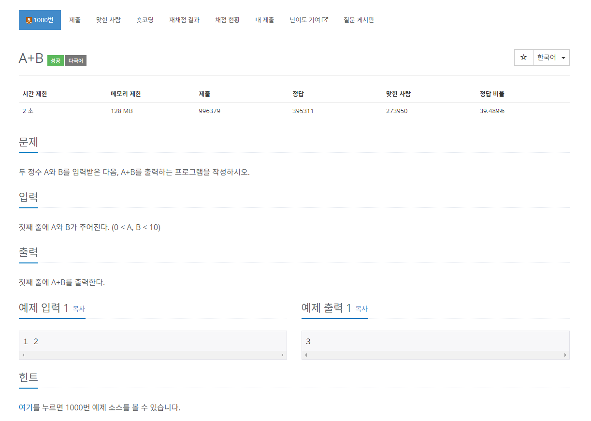Click the 273950 solvers count

click(x=397, y=111)
